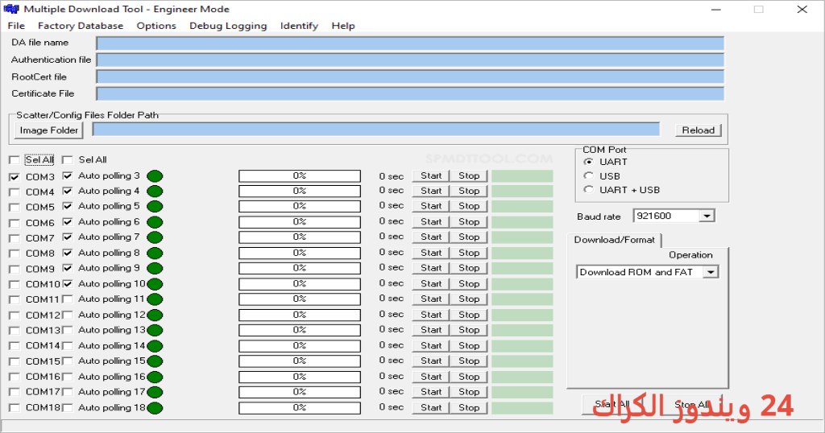Click Stop for COM12 row
This screenshot has height=433, width=825.
click(469, 315)
